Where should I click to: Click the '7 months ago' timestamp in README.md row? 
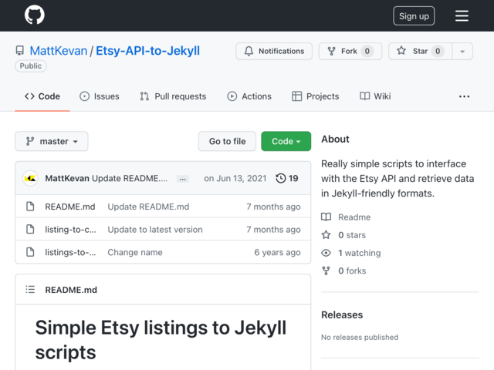coord(273,207)
